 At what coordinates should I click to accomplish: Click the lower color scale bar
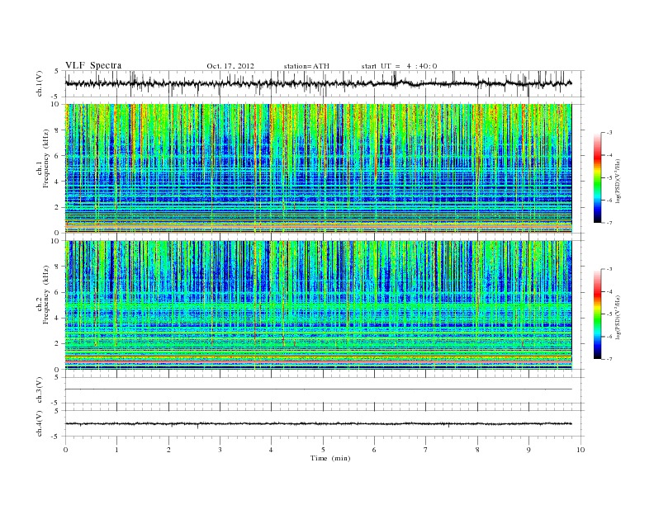coord(597,314)
